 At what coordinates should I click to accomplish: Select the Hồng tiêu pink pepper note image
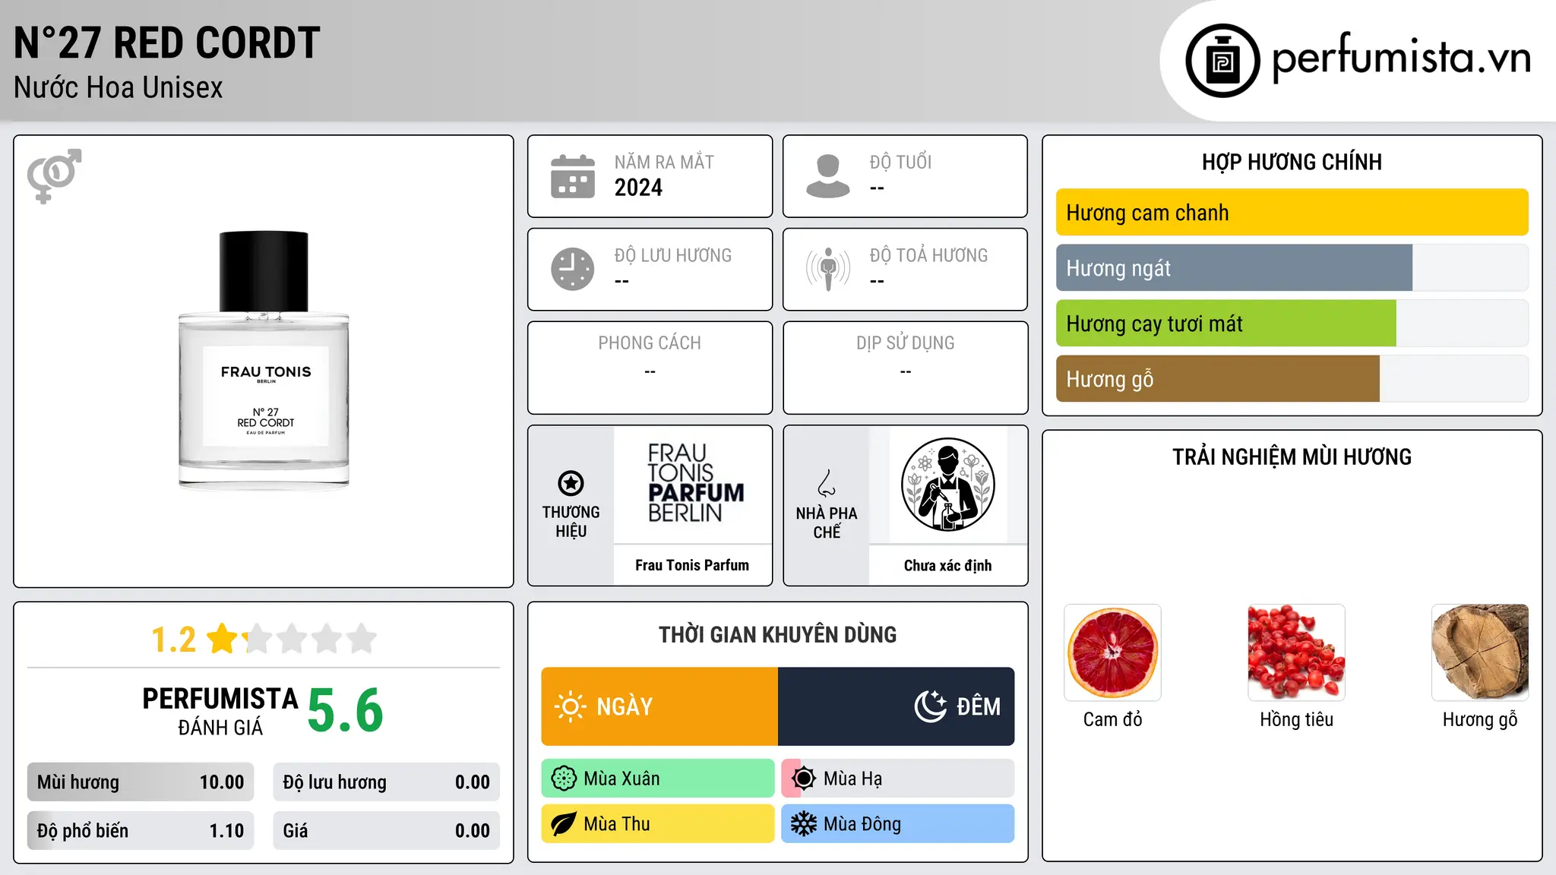tap(1296, 652)
